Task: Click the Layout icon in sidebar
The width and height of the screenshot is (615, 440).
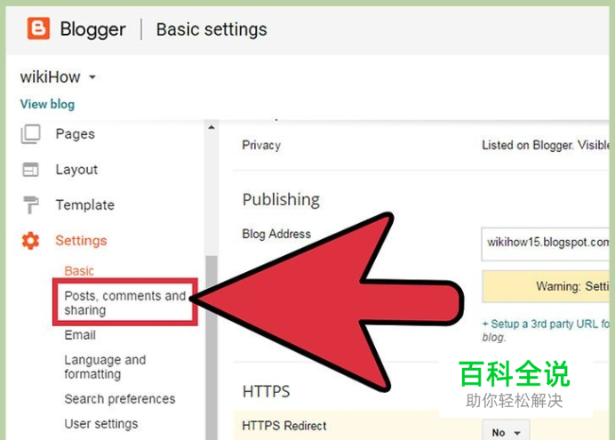Action: (x=30, y=170)
